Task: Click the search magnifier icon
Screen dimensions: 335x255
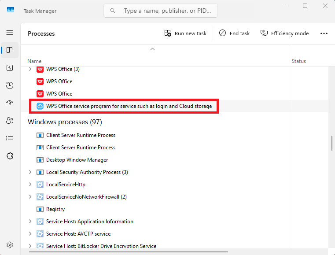Action: [113, 11]
